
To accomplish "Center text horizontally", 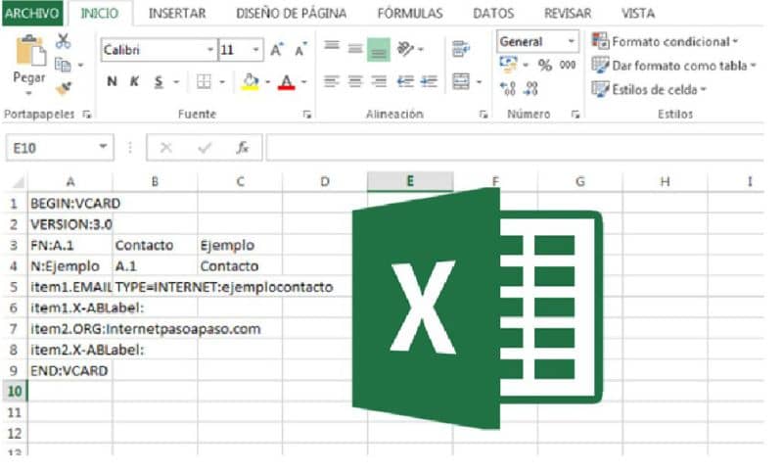I will (x=355, y=81).
